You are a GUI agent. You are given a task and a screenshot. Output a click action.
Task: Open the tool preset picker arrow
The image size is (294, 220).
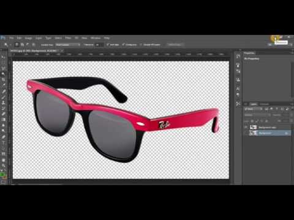pyautogui.click(x=10, y=45)
